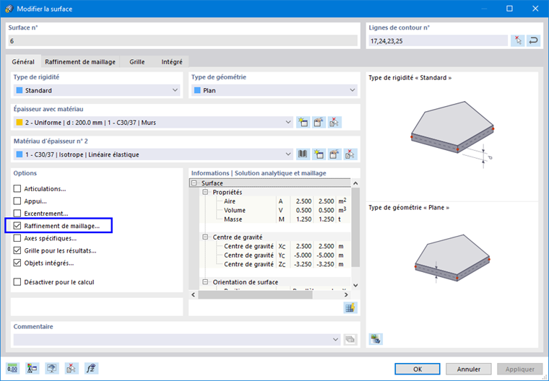
Task: Open the Grille tab
Action: [x=137, y=62]
